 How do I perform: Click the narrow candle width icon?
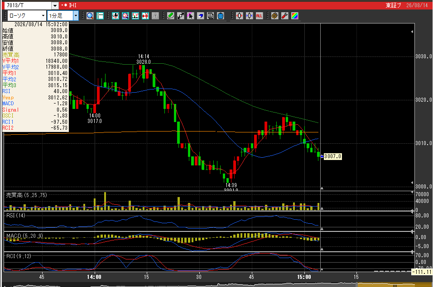pyautogui.click(x=249, y=16)
